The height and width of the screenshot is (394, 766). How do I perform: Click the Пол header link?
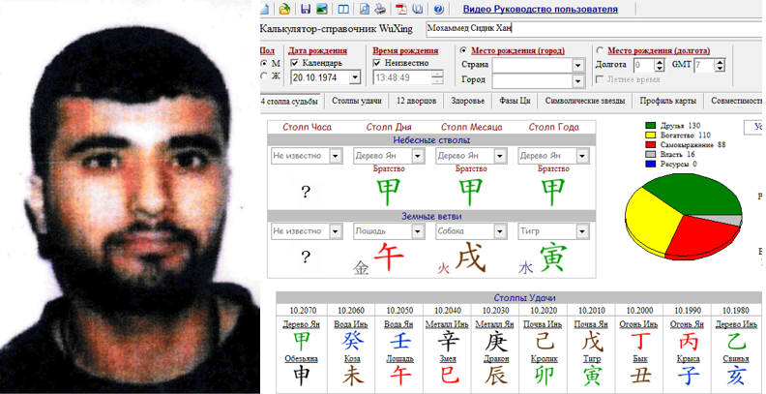tap(267, 50)
